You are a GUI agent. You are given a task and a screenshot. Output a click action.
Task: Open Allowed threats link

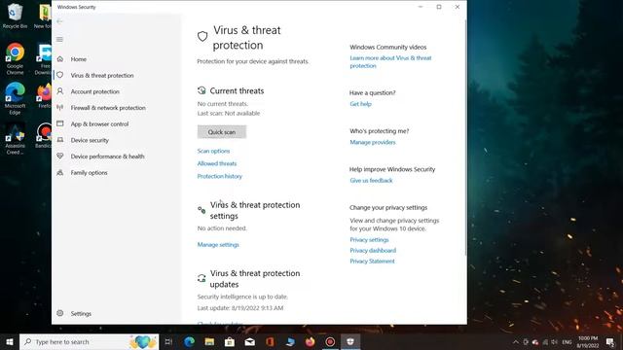[217, 163]
